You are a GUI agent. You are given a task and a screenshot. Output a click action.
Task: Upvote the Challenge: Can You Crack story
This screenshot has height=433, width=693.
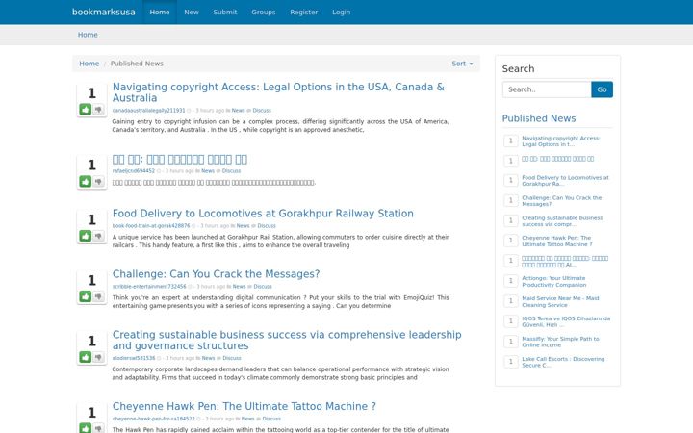(86, 296)
